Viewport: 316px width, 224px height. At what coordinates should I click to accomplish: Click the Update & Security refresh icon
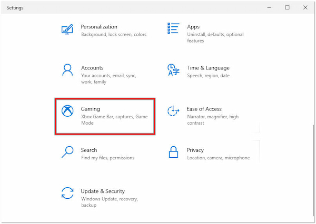67,194
